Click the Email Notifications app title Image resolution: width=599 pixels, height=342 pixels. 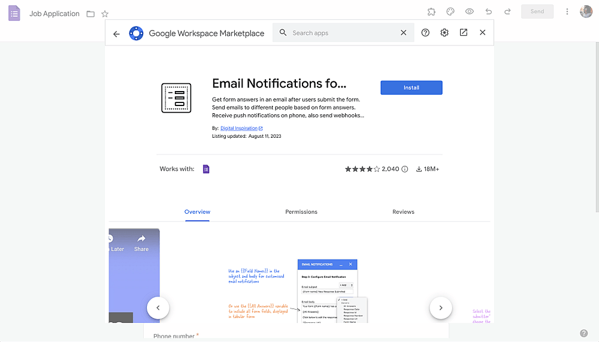279,83
